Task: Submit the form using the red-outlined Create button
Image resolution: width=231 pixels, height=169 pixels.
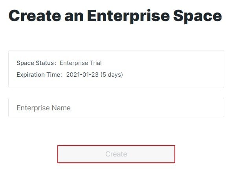Action: 116,154
